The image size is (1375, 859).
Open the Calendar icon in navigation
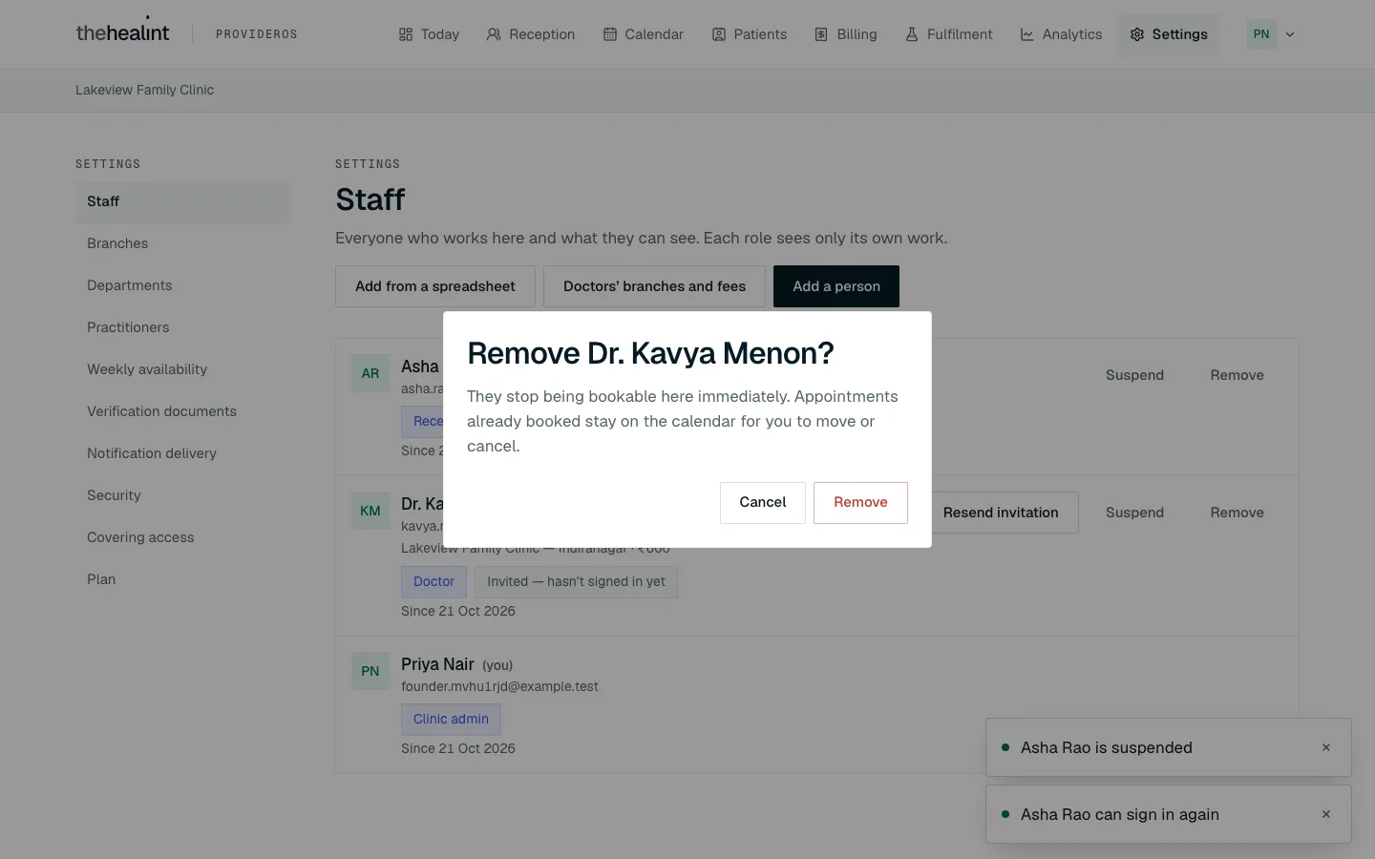610,34
